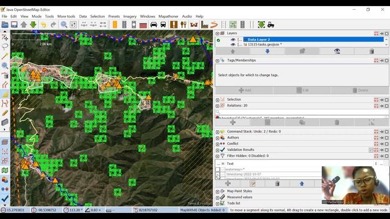
Task: Move filter up with blue arrow button
Action: (302, 184)
